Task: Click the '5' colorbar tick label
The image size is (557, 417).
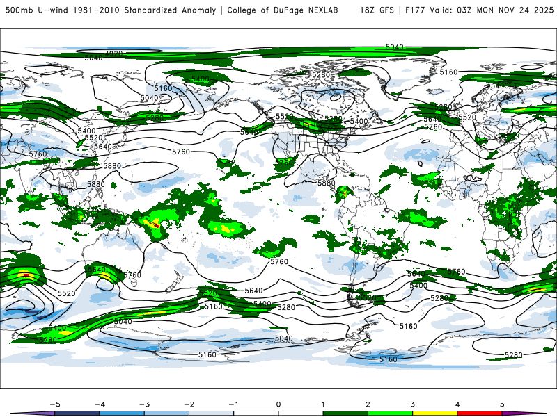Action: pyautogui.click(x=502, y=404)
